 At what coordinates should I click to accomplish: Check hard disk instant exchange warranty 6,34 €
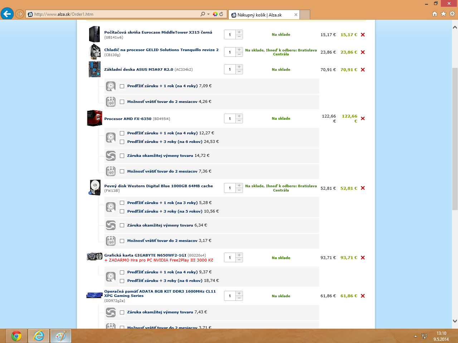(122, 225)
